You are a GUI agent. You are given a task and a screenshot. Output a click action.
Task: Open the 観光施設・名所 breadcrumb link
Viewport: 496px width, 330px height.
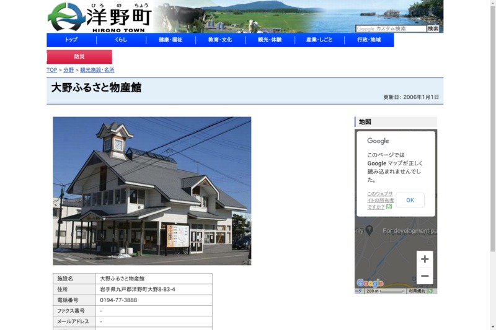coord(97,70)
